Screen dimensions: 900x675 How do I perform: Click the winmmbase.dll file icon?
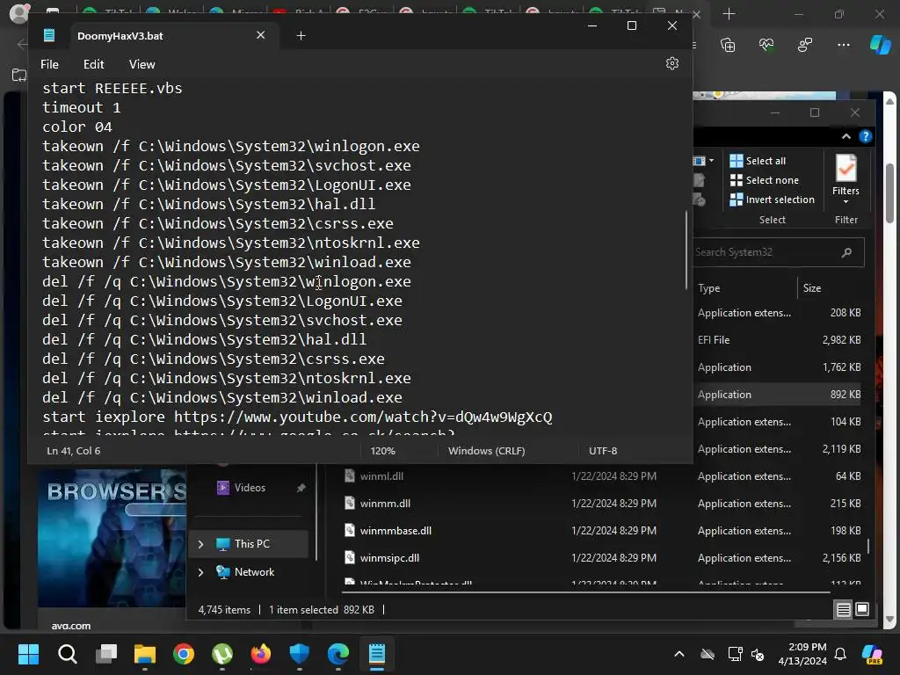coord(349,530)
